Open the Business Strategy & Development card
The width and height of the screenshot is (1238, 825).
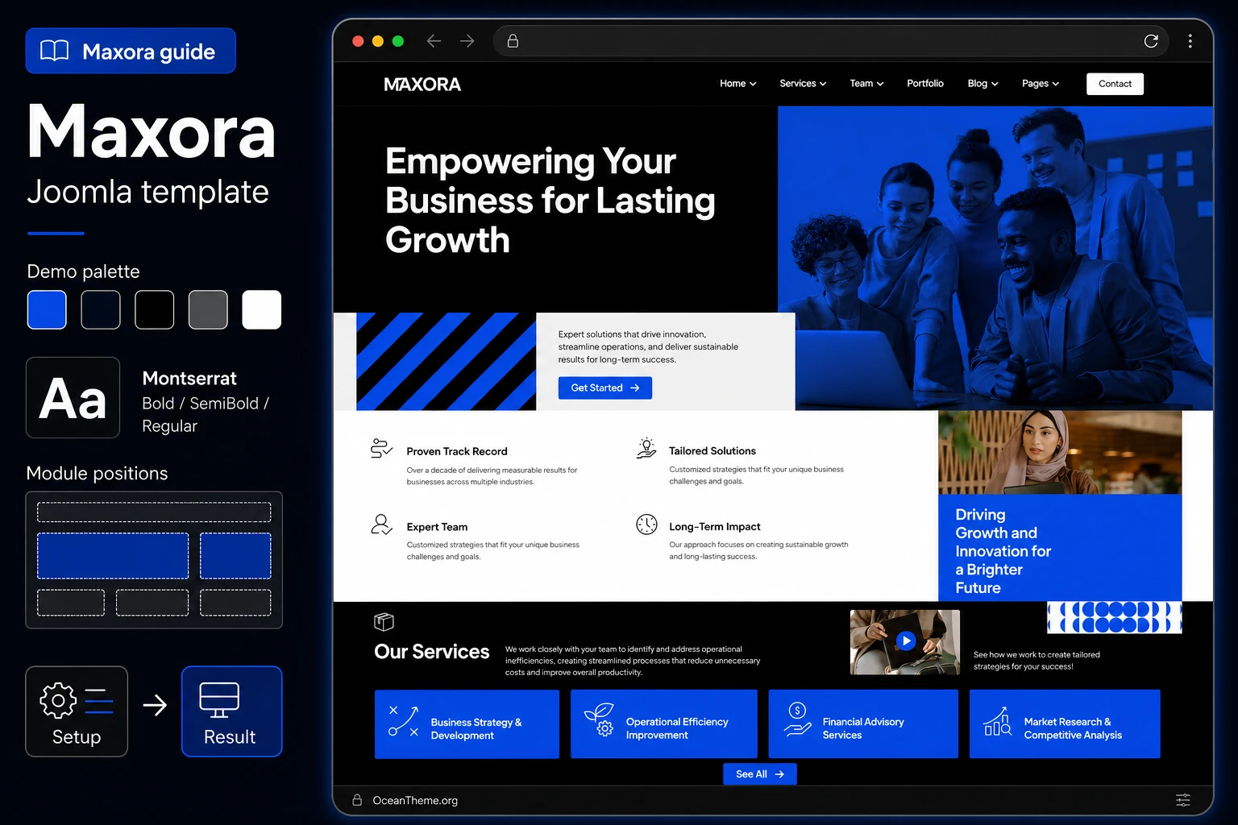467,723
